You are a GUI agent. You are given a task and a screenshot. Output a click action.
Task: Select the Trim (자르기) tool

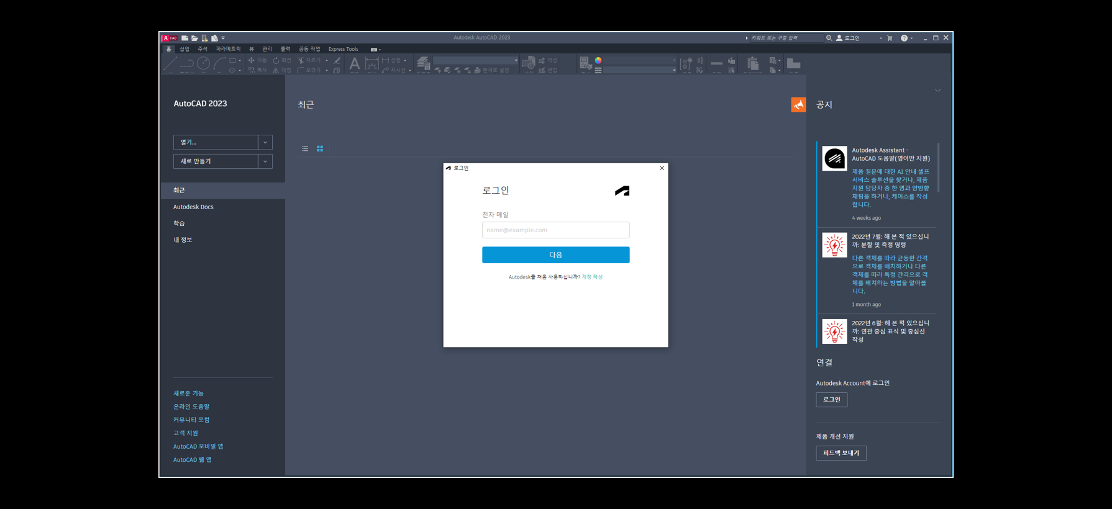point(309,60)
